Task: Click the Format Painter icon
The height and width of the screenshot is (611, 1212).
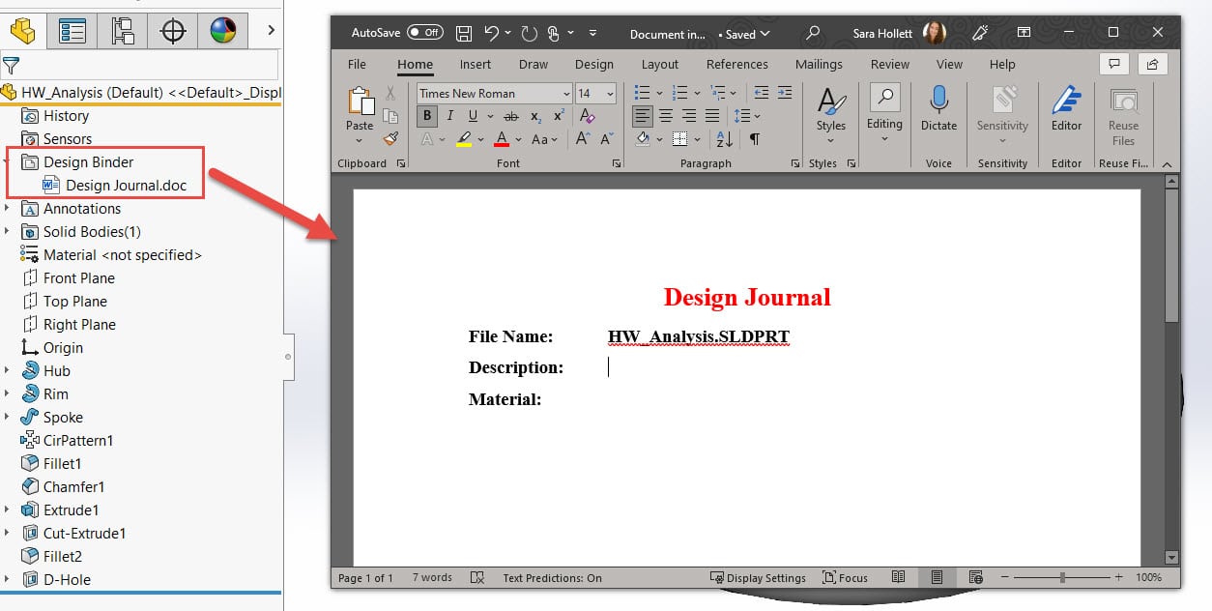Action: pyautogui.click(x=390, y=138)
